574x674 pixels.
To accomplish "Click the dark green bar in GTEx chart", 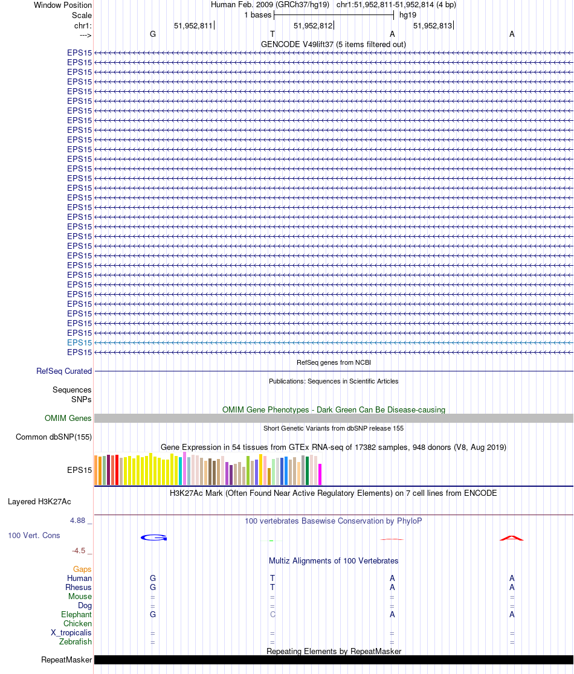I will click(x=307, y=470).
